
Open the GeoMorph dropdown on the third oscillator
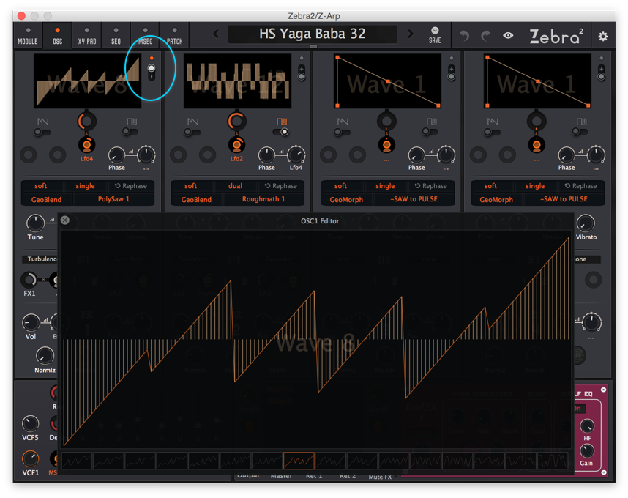pos(346,199)
